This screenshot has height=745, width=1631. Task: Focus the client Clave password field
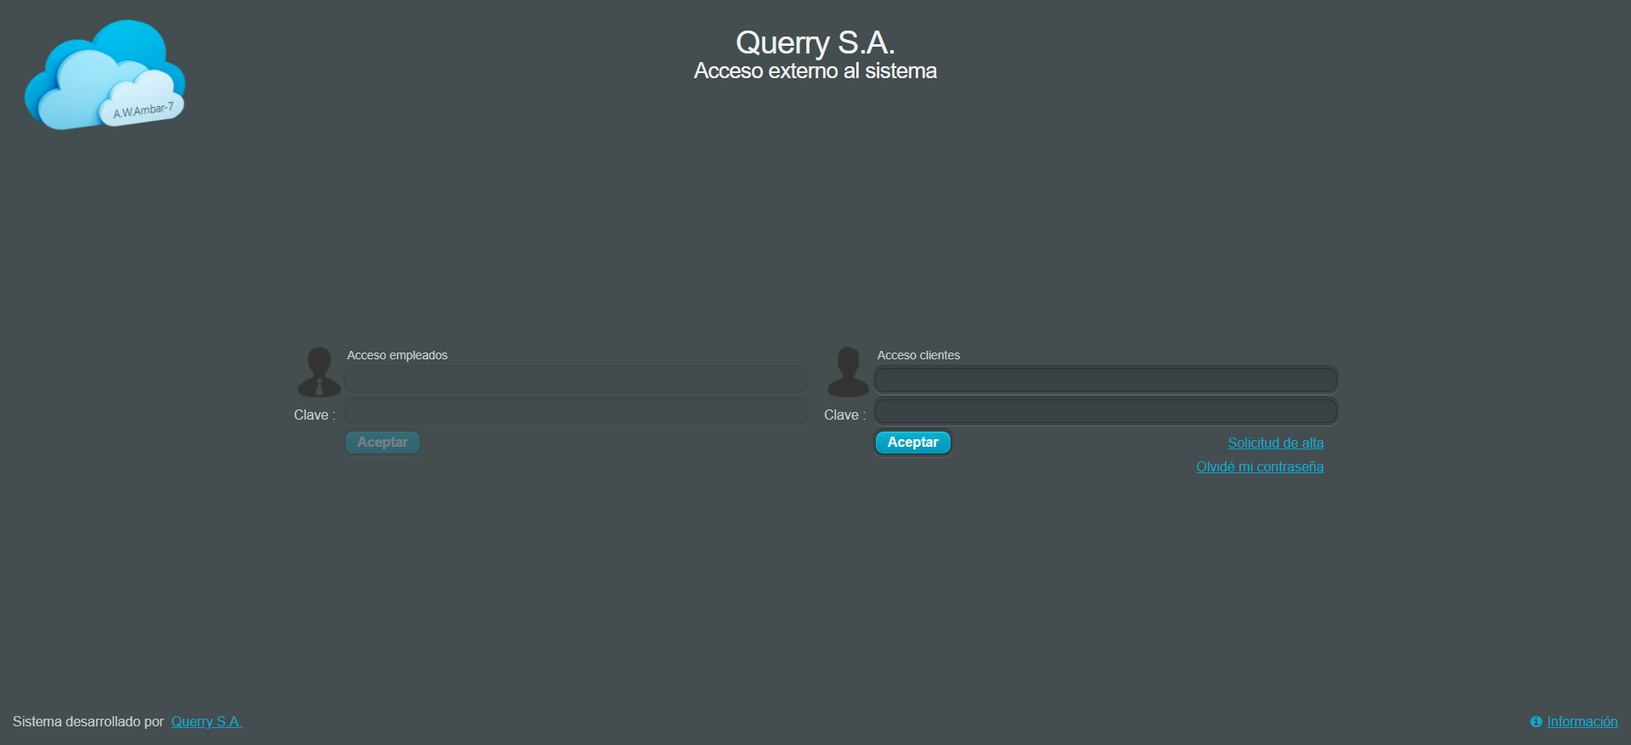pos(1105,412)
